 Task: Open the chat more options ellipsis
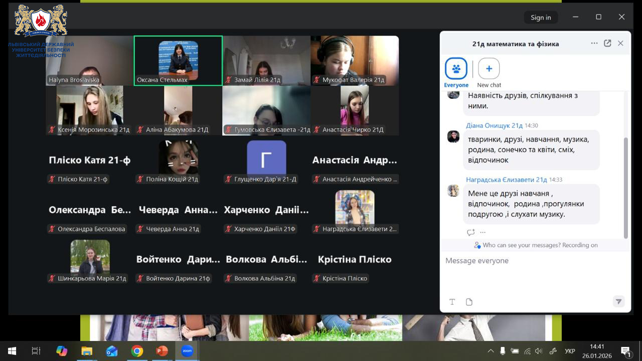(x=594, y=43)
